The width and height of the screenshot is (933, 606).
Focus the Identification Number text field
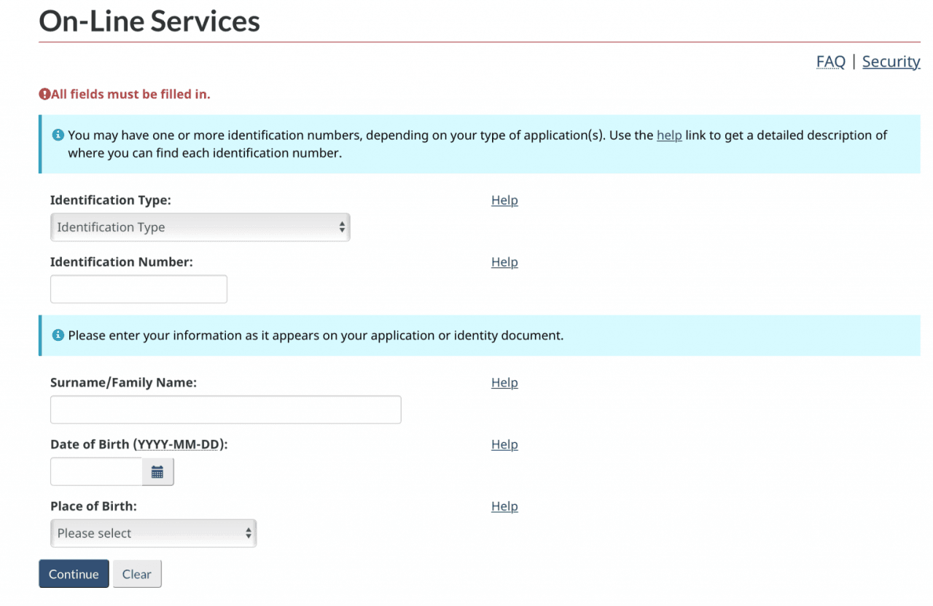(x=138, y=289)
